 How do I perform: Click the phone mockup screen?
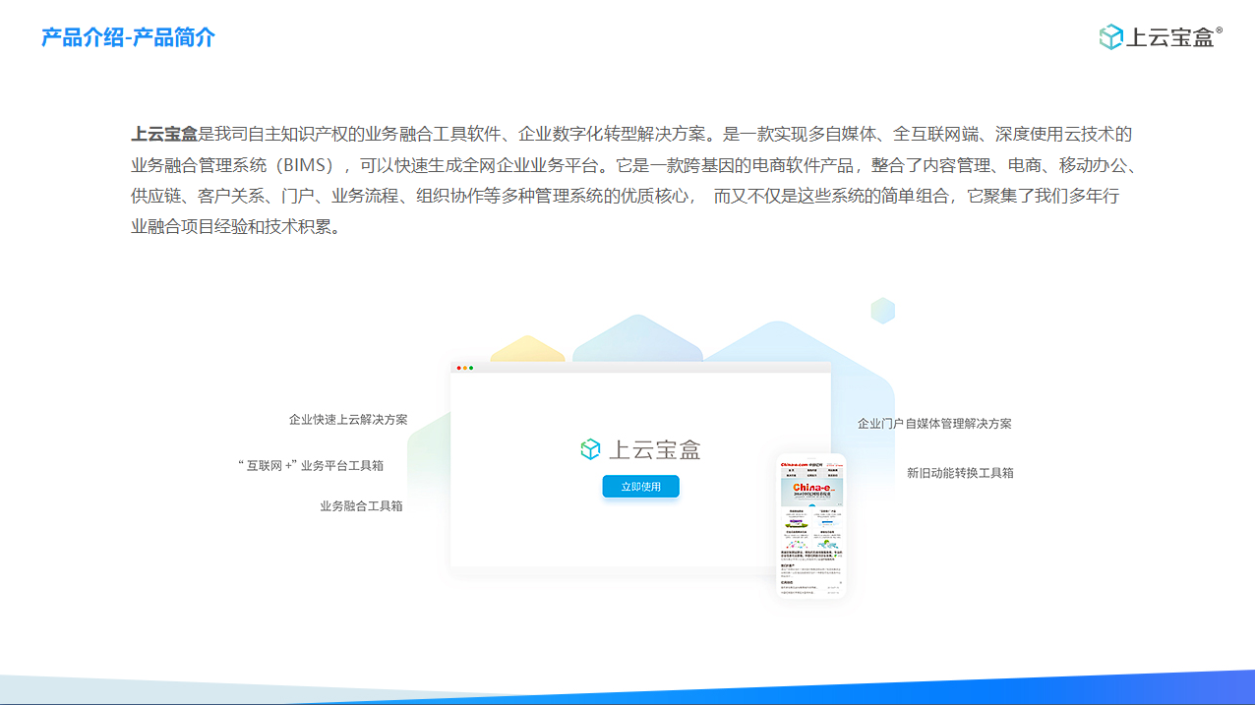tap(811, 531)
